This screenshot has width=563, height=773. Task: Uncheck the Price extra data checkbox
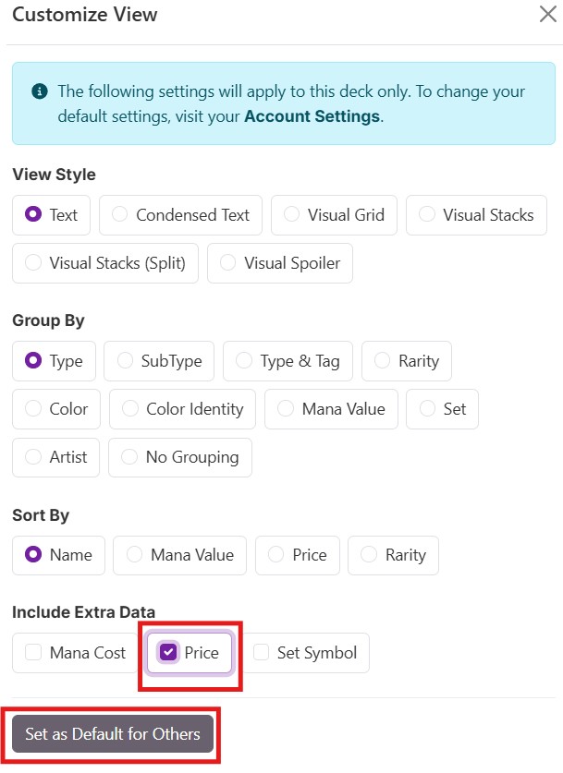[168, 653]
